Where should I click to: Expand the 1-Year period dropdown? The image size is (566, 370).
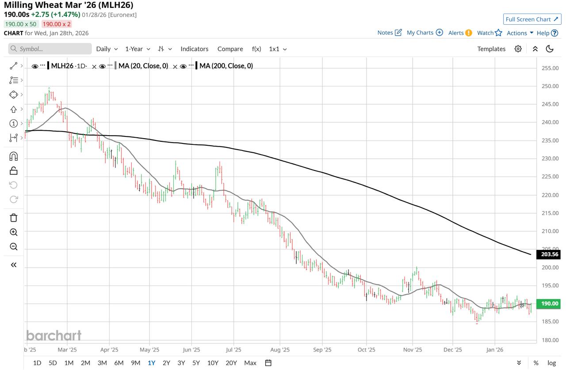138,49
